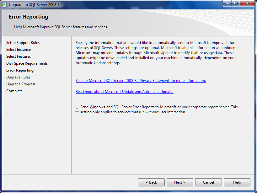This screenshot has height=193, width=257.
Task: Cancel the SQL Server upgrade
Action: coord(208,182)
